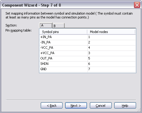
Task: Select the +VCC_PA symbol pin cell
Action: coord(63,53)
